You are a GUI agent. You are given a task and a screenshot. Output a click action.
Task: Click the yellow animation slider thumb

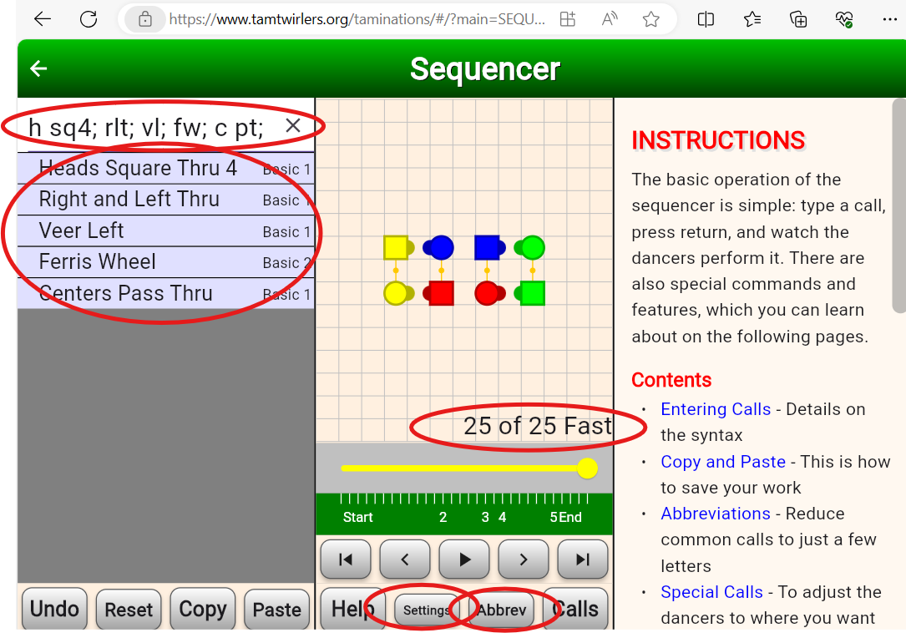coord(587,468)
